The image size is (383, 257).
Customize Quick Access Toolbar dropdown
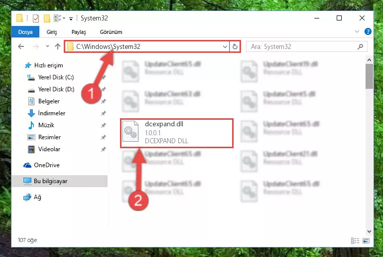click(71, 18)
